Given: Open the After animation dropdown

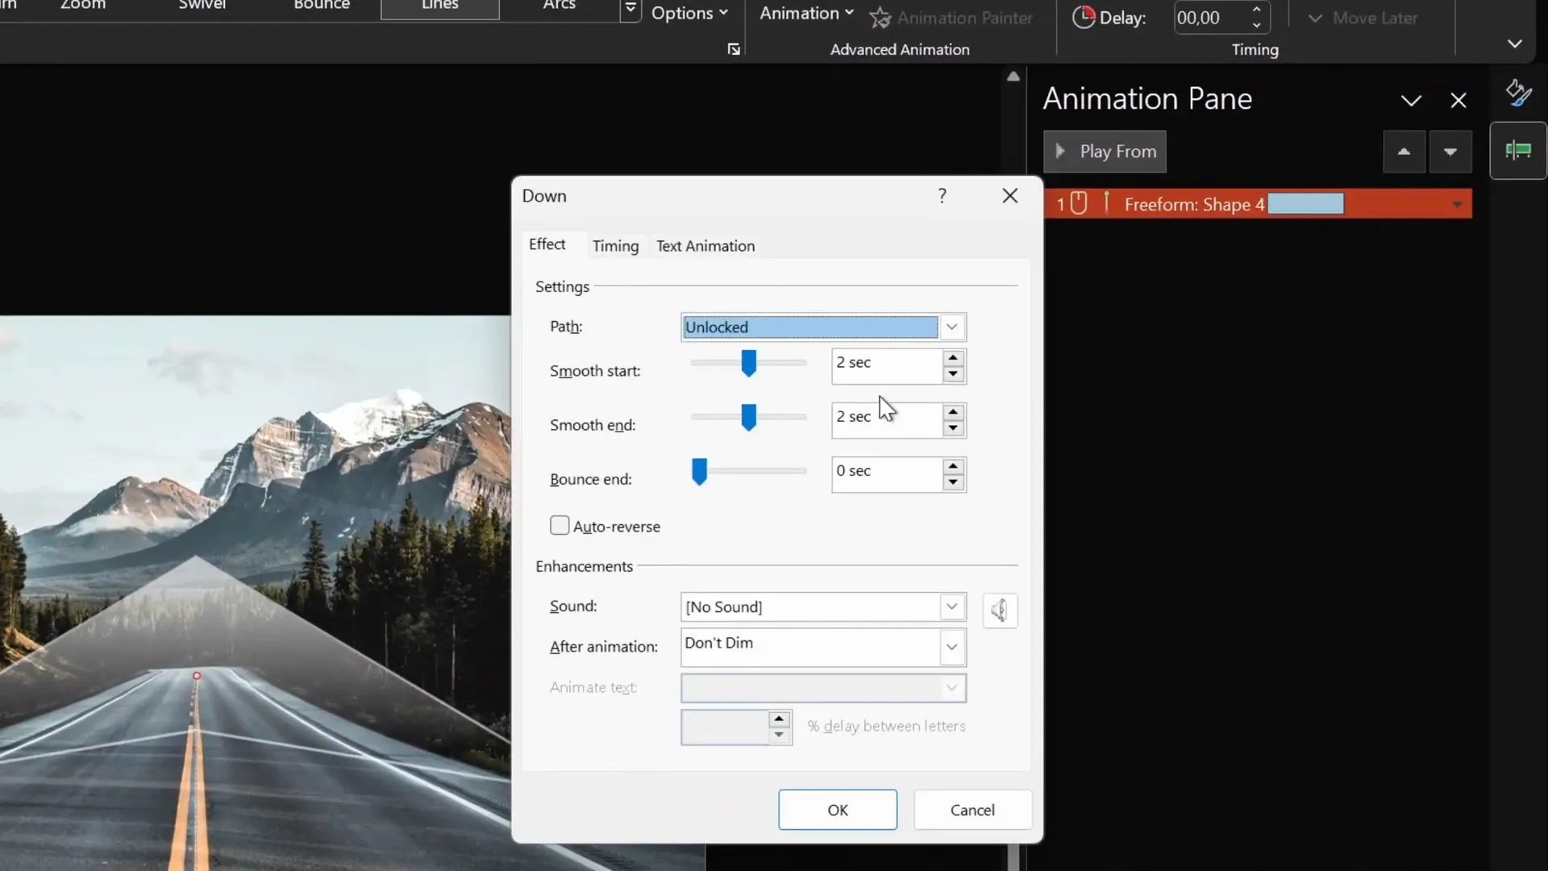Looking at the screenshot, I should (951, 647).
